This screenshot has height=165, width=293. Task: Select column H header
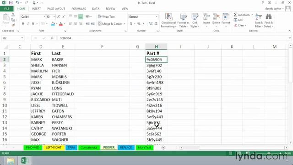pos(156,47)
